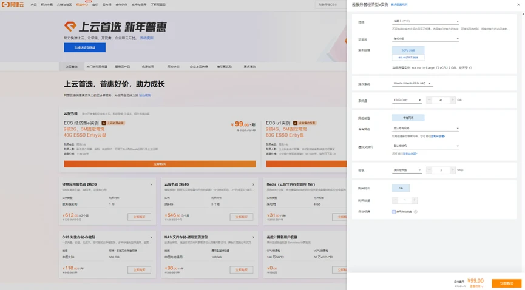Screen dimensions: 525x290
Task: Open the 解决方案 menu in top navigation
Action: 47,5
